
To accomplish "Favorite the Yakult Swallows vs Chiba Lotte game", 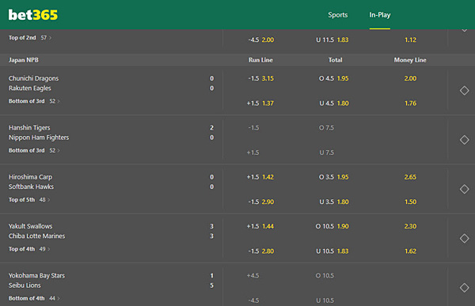I will coord(464,239).
